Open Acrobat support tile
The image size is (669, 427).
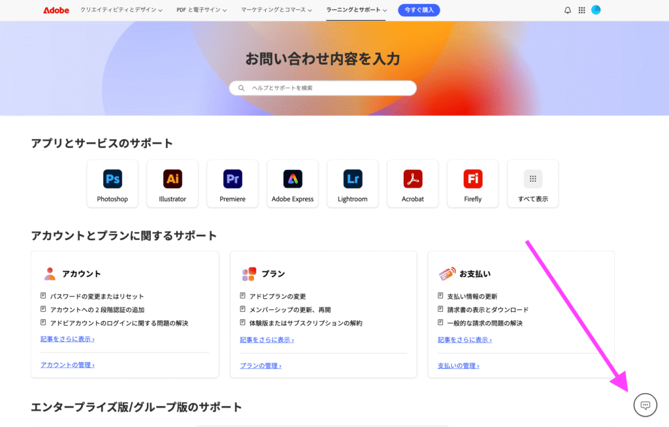coord(413,184)
